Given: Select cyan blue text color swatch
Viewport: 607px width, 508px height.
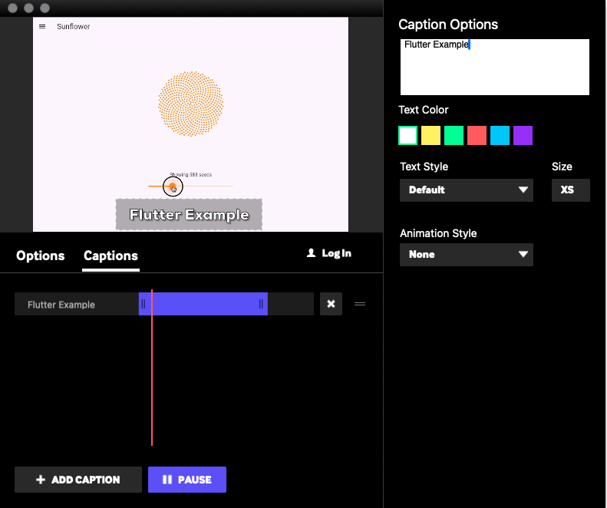Looking at the screenshot, I should click(x=500, y=136).
